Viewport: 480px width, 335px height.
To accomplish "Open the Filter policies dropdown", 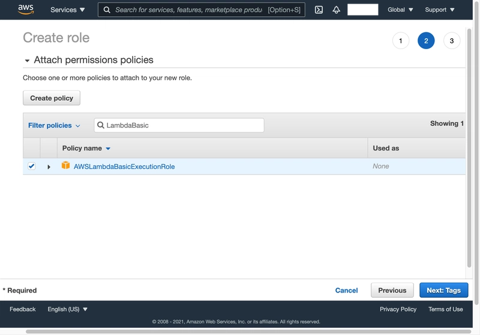I will [54, 125].
